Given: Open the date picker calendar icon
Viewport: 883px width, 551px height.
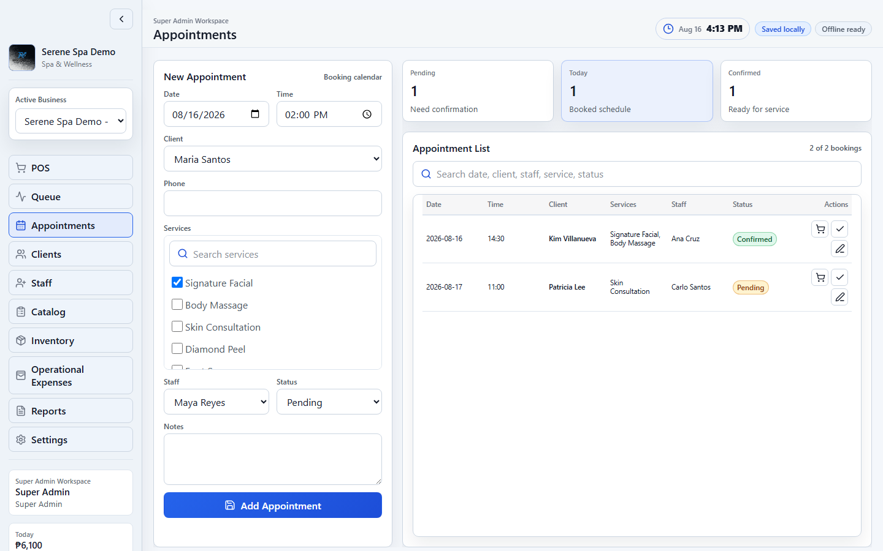Looking at the screenshot, I should coord(255,114).
